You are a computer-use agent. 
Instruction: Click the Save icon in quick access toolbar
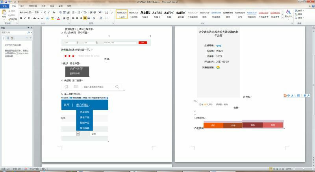pyautogui.click(x=6, y=2)
